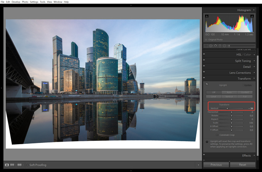The image size is (262, 172).
Task: Open the Photo menu
Action: click(x=25, y=2)
